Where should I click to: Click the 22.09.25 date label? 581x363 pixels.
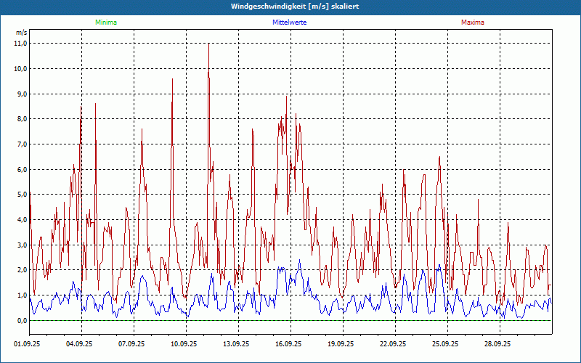coord(392,344)
